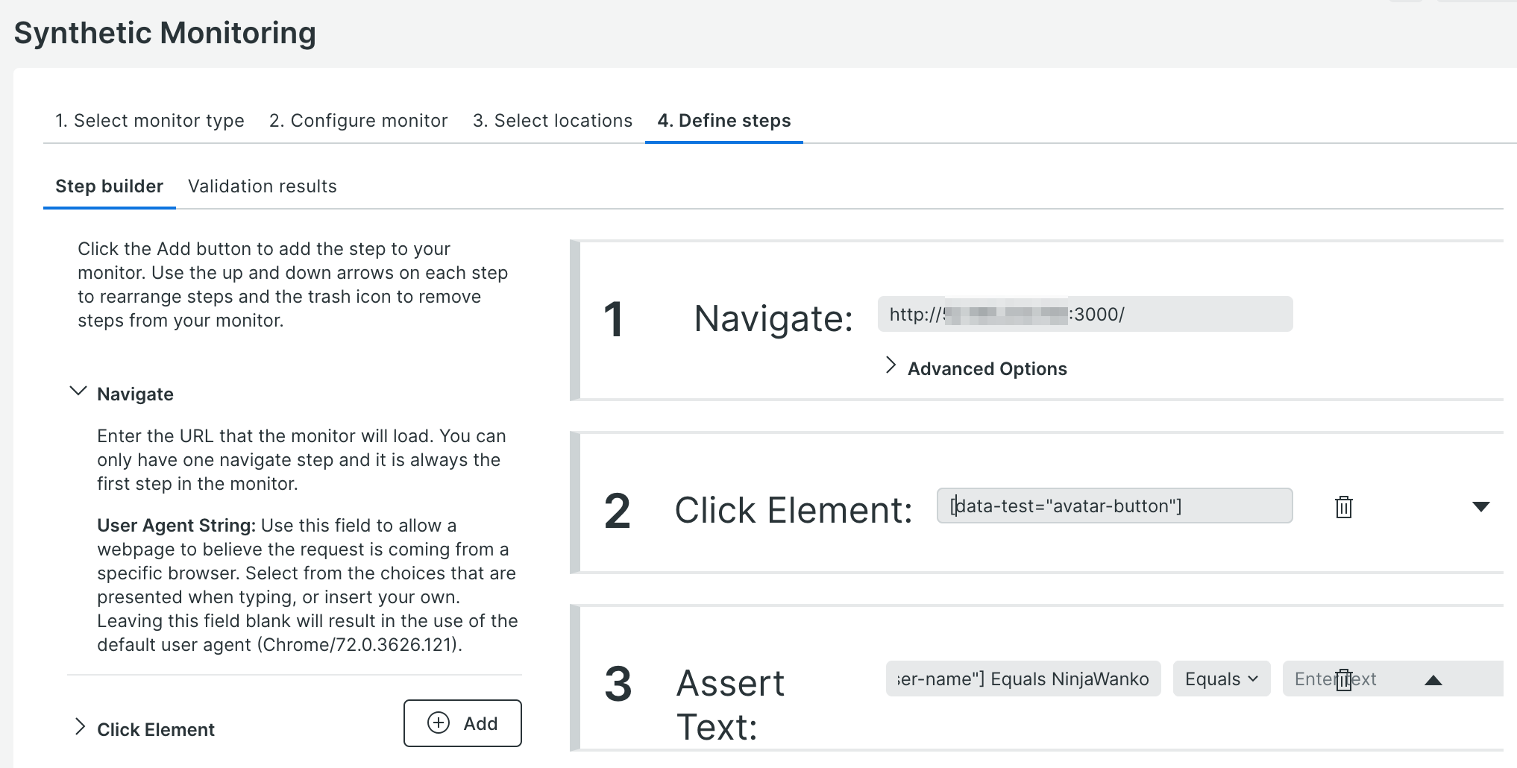Delete the Assert Text step with trash icon

1343,680
